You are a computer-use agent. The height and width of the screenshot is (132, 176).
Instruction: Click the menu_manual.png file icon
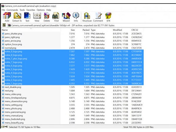[3, 115]
